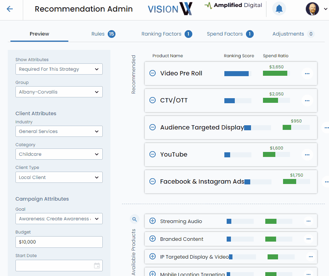Screen dimensions: 329x276
Task: Open the three-dot menu for YouTube
Action: (307, 155)
